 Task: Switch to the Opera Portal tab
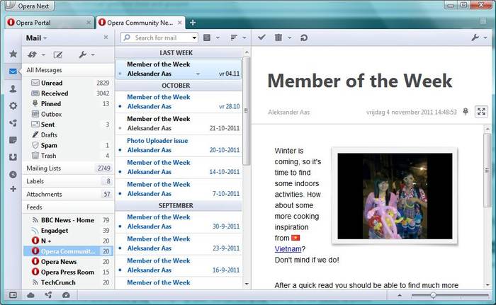(47, 23)
